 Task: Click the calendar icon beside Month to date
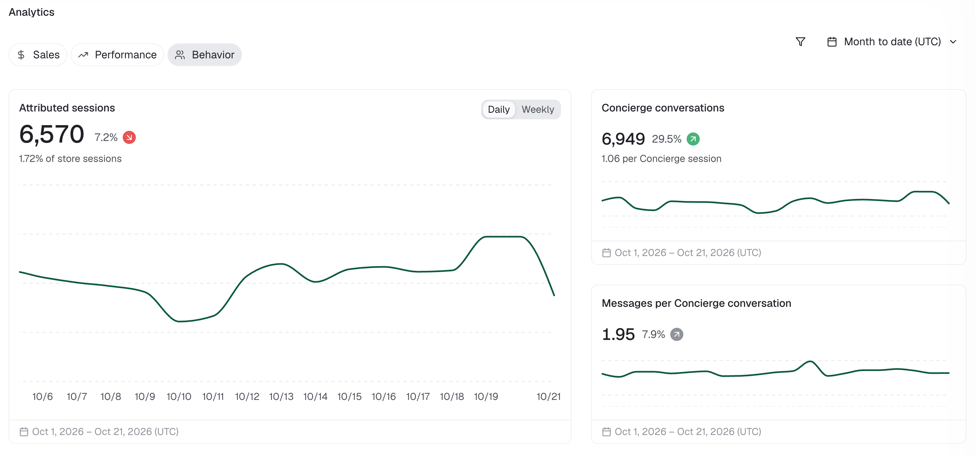[832, 42]
